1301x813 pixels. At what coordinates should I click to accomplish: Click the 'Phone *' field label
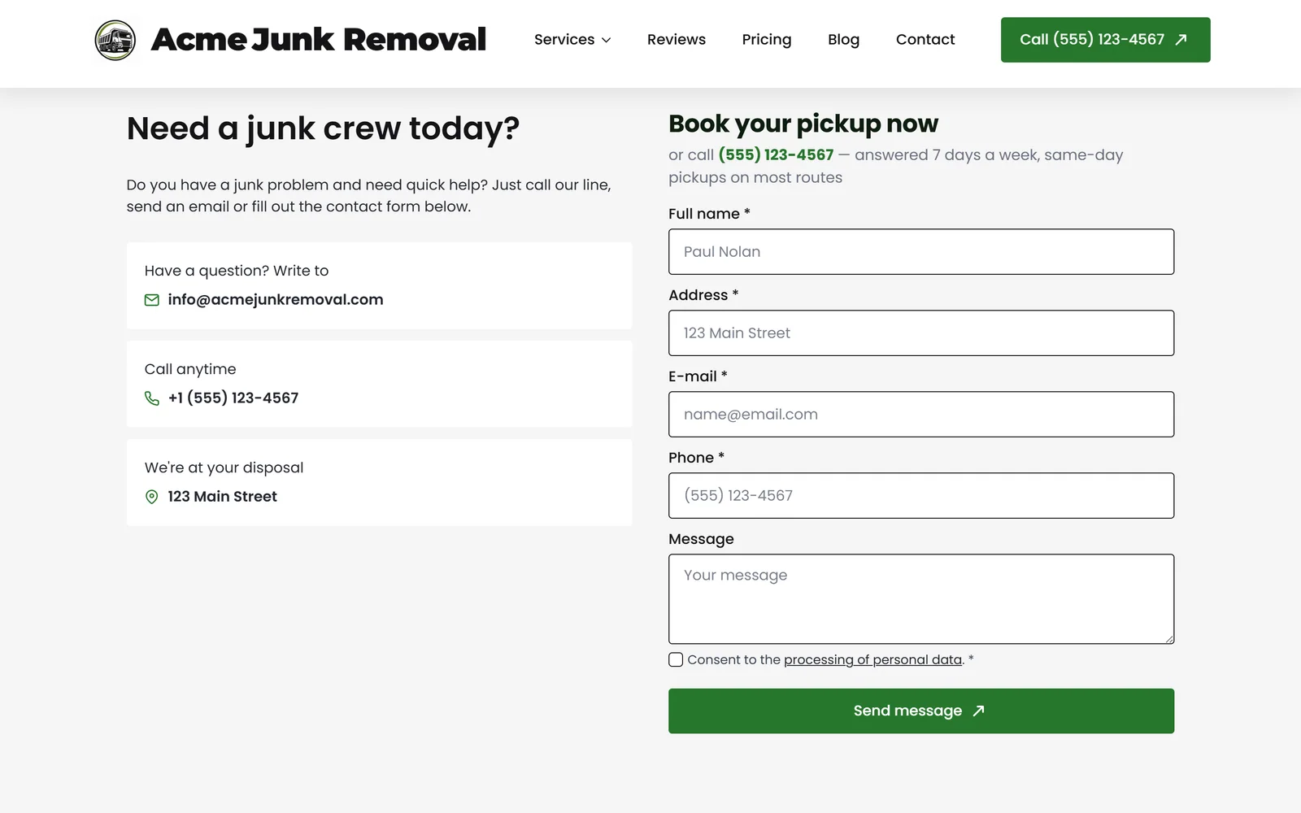pyautogui.click(x=696, y=458)
